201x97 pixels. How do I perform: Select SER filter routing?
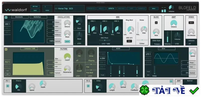(8, 74)
